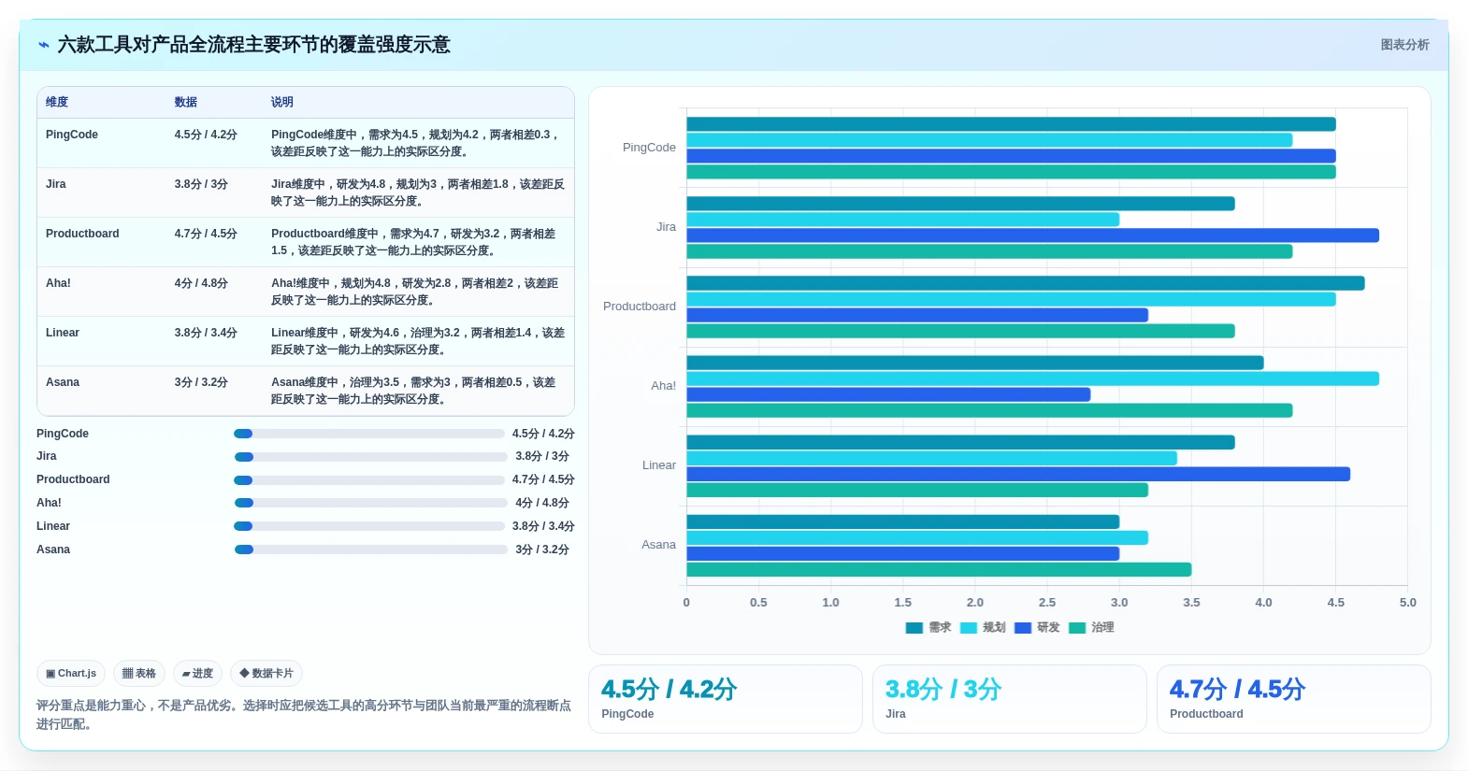Select the Chart.js tag chip

71,673
